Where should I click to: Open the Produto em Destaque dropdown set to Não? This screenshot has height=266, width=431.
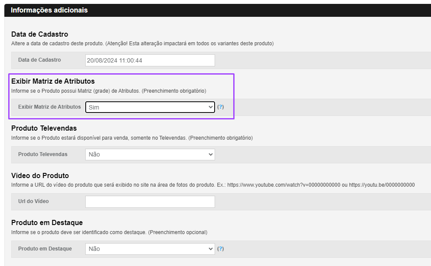coord(150,249)
